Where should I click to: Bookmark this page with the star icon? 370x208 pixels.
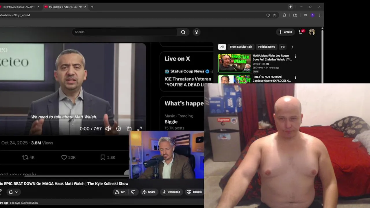point(274,15)
